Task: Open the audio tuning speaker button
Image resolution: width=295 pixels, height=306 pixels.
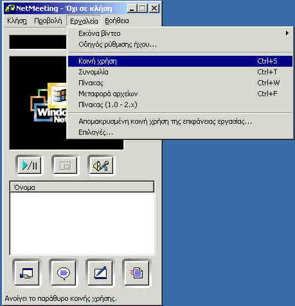Action: [x=101, y=165]
